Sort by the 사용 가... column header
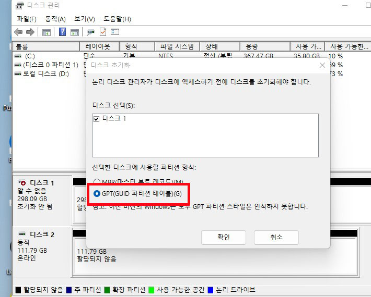Screen dimensions: 371x297 [307, 46]
